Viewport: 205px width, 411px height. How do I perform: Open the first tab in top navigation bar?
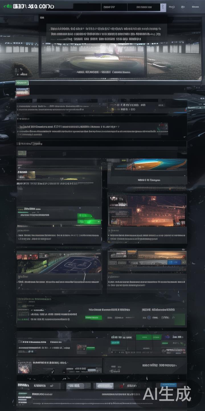pos(114,7)
